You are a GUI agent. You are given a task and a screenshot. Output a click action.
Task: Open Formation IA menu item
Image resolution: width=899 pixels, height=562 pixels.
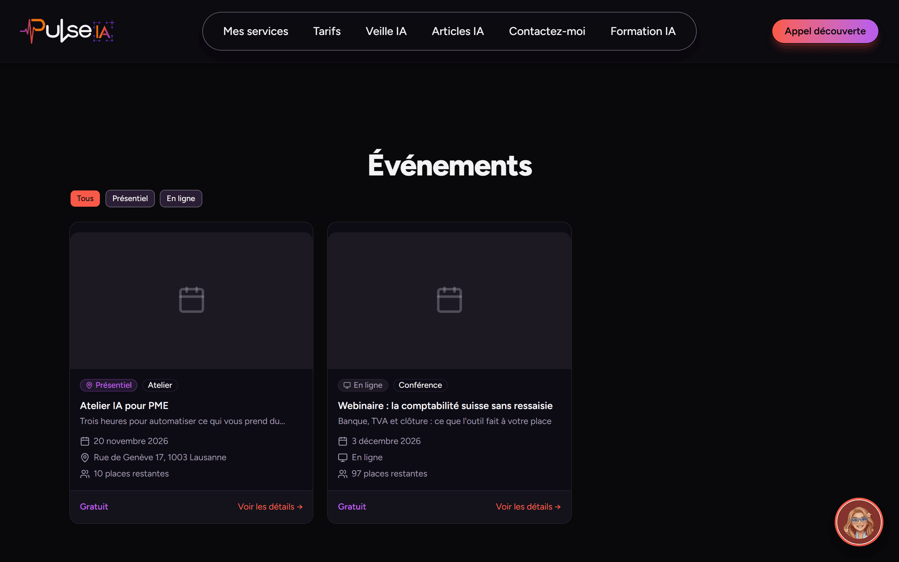643,31
